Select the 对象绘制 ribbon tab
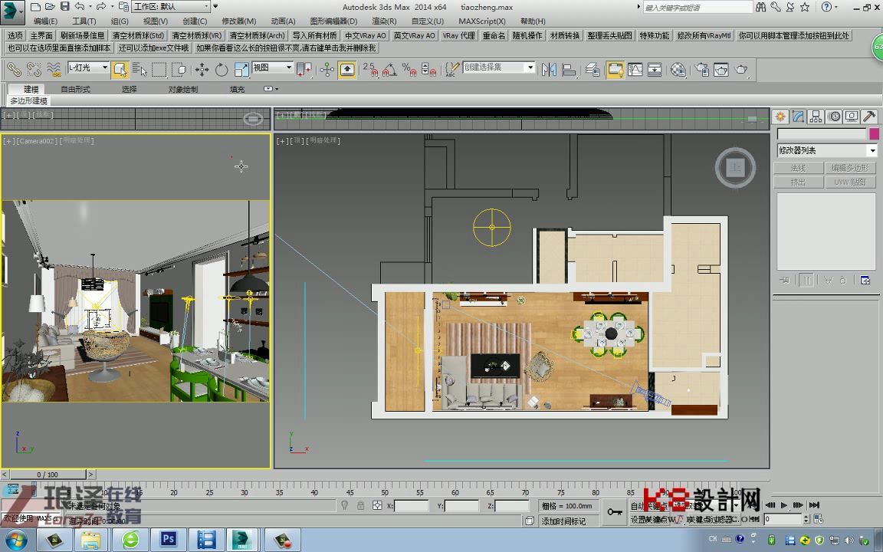The image size is (883, 552). pos(183,89)
